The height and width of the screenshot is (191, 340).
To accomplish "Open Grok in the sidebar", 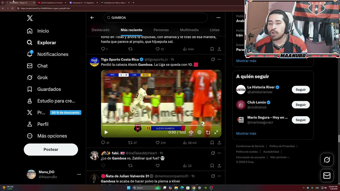I will pos(37,77).
